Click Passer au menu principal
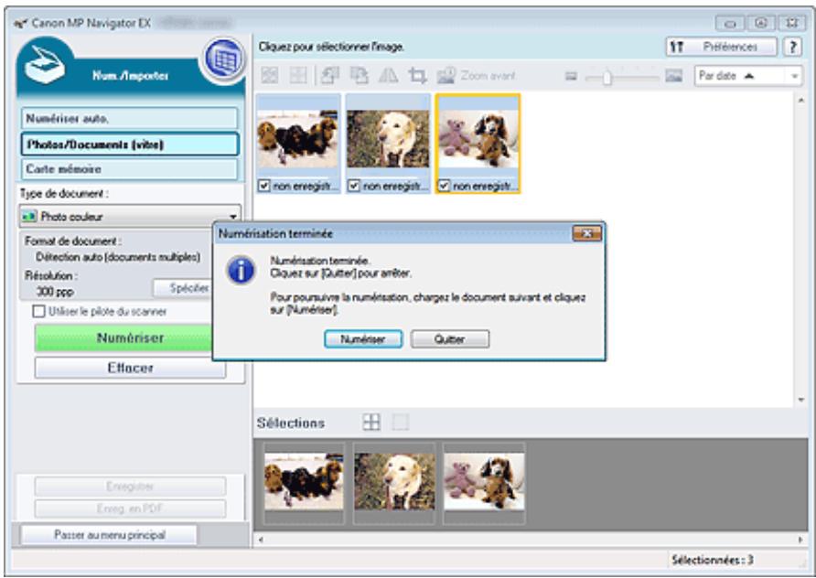Image resolution: width=816 pixels, height=578 pixels. 109,535
